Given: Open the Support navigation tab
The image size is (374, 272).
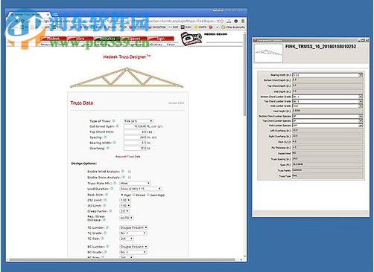Looking at the screenshot, I should [133, 39].
